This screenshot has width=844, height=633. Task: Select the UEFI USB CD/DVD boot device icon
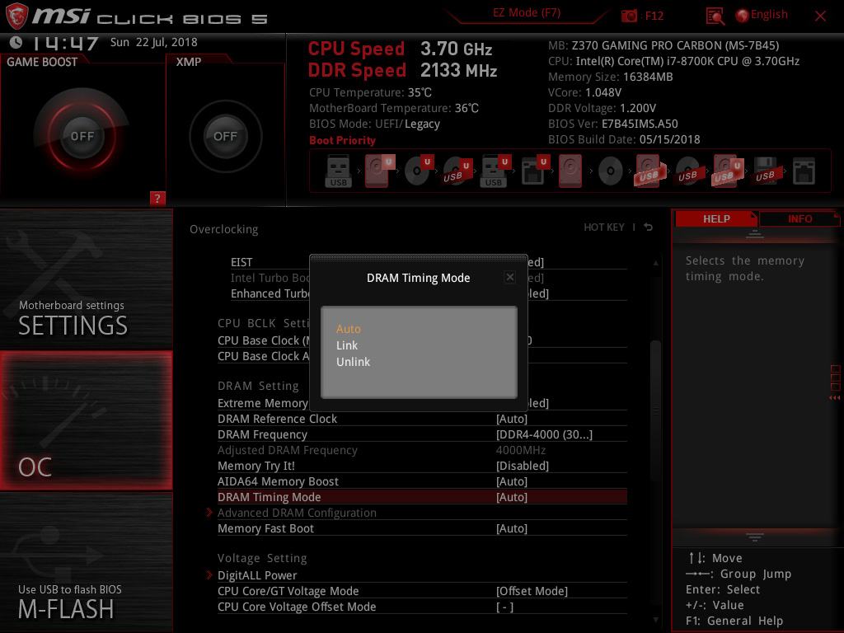[x=457, y=171]
